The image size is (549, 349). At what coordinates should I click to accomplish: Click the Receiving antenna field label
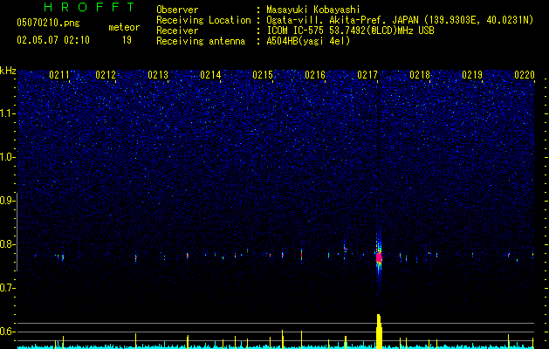(201, 41)
